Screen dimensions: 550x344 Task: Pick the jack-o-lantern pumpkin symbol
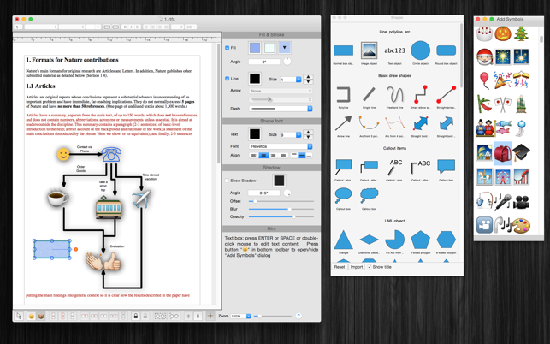(503, 33)
